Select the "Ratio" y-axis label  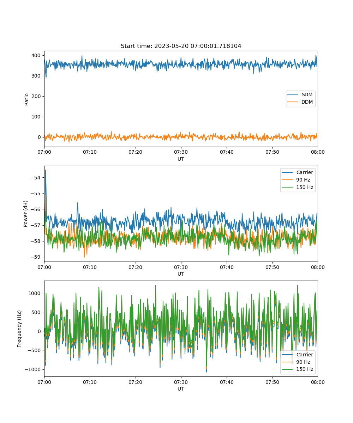coord(27,99)
